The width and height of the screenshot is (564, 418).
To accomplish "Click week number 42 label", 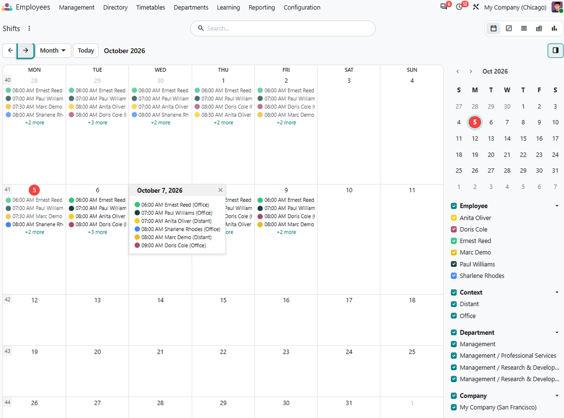I will 7,299.
